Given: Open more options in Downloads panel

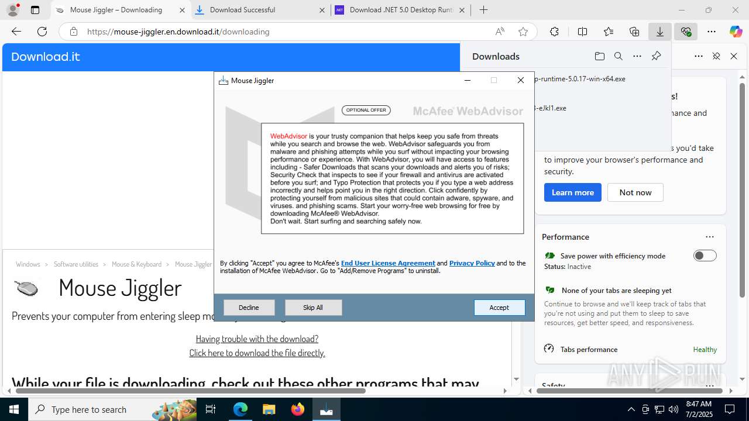Looking at the screenshot, I should click(x=637, y=56).
